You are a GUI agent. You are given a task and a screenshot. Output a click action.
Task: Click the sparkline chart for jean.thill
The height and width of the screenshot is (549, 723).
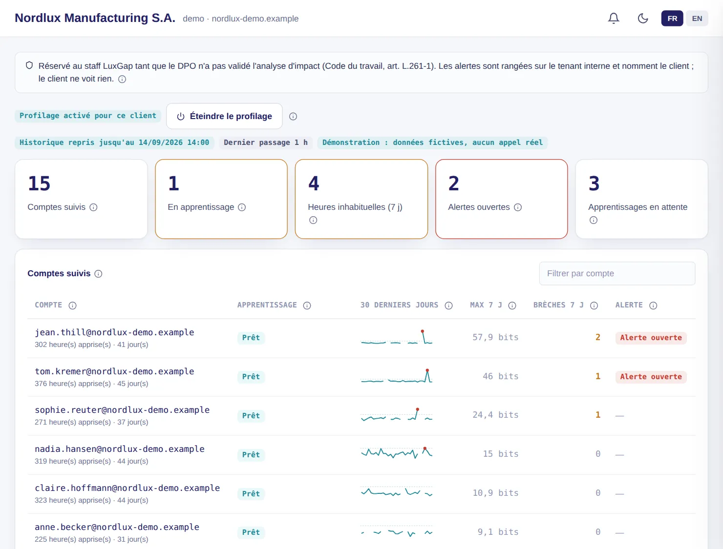coord(397,337)
